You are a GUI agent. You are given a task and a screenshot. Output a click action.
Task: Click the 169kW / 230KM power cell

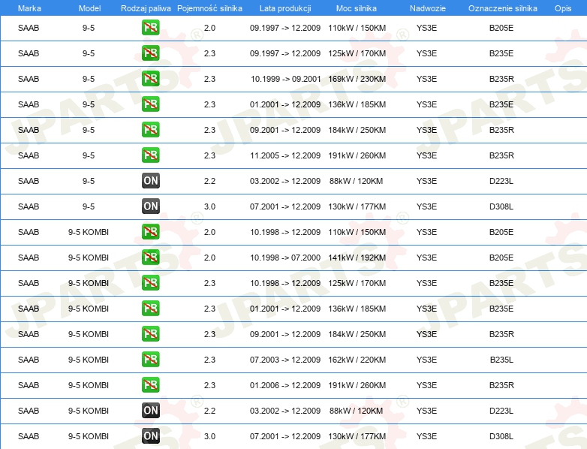(x=357, y=79)
